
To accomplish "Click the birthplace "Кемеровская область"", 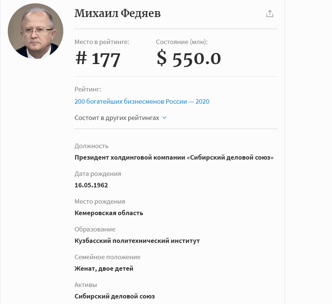I will [109, 213].
